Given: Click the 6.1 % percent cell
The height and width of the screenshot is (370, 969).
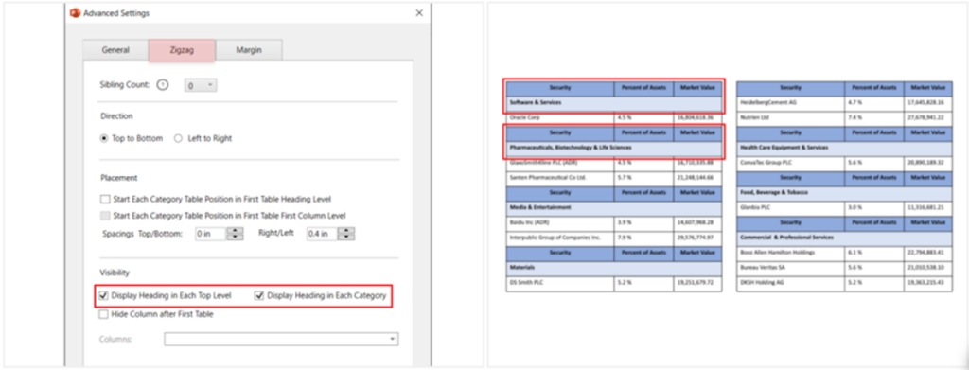Looking at the screenshot, I should [873, 253].
